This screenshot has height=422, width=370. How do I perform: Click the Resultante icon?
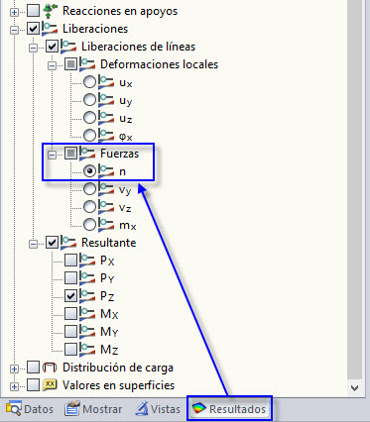pyautogui.click(x=68, y=243)
